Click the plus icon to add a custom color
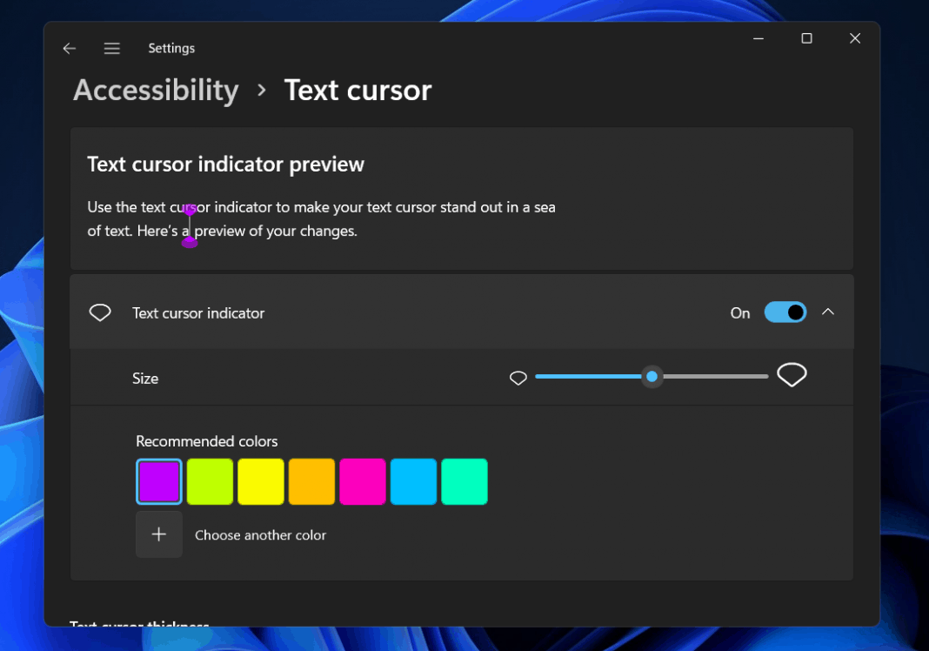Viewport: 929px width, 651px height. [x=158, y=534]
